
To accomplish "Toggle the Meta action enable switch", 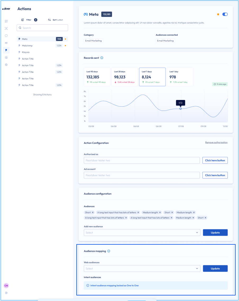I will tap(225, 14).
